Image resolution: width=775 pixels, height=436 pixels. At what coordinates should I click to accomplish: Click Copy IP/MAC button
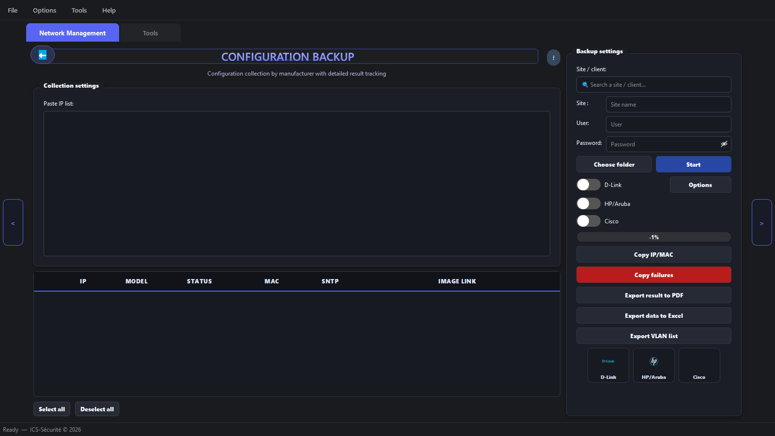coord(654,254)
